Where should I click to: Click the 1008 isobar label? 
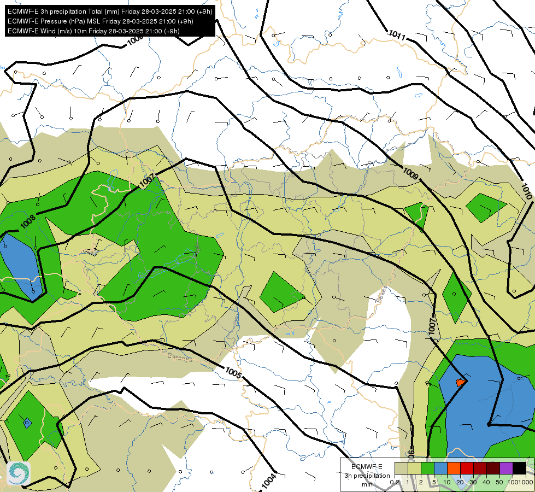(28, 221)
